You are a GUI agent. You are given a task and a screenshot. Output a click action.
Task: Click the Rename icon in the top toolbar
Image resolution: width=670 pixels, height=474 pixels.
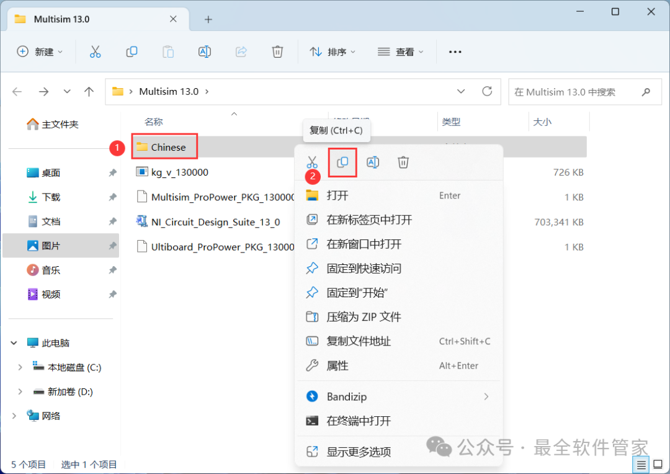(x=205, y=51)
